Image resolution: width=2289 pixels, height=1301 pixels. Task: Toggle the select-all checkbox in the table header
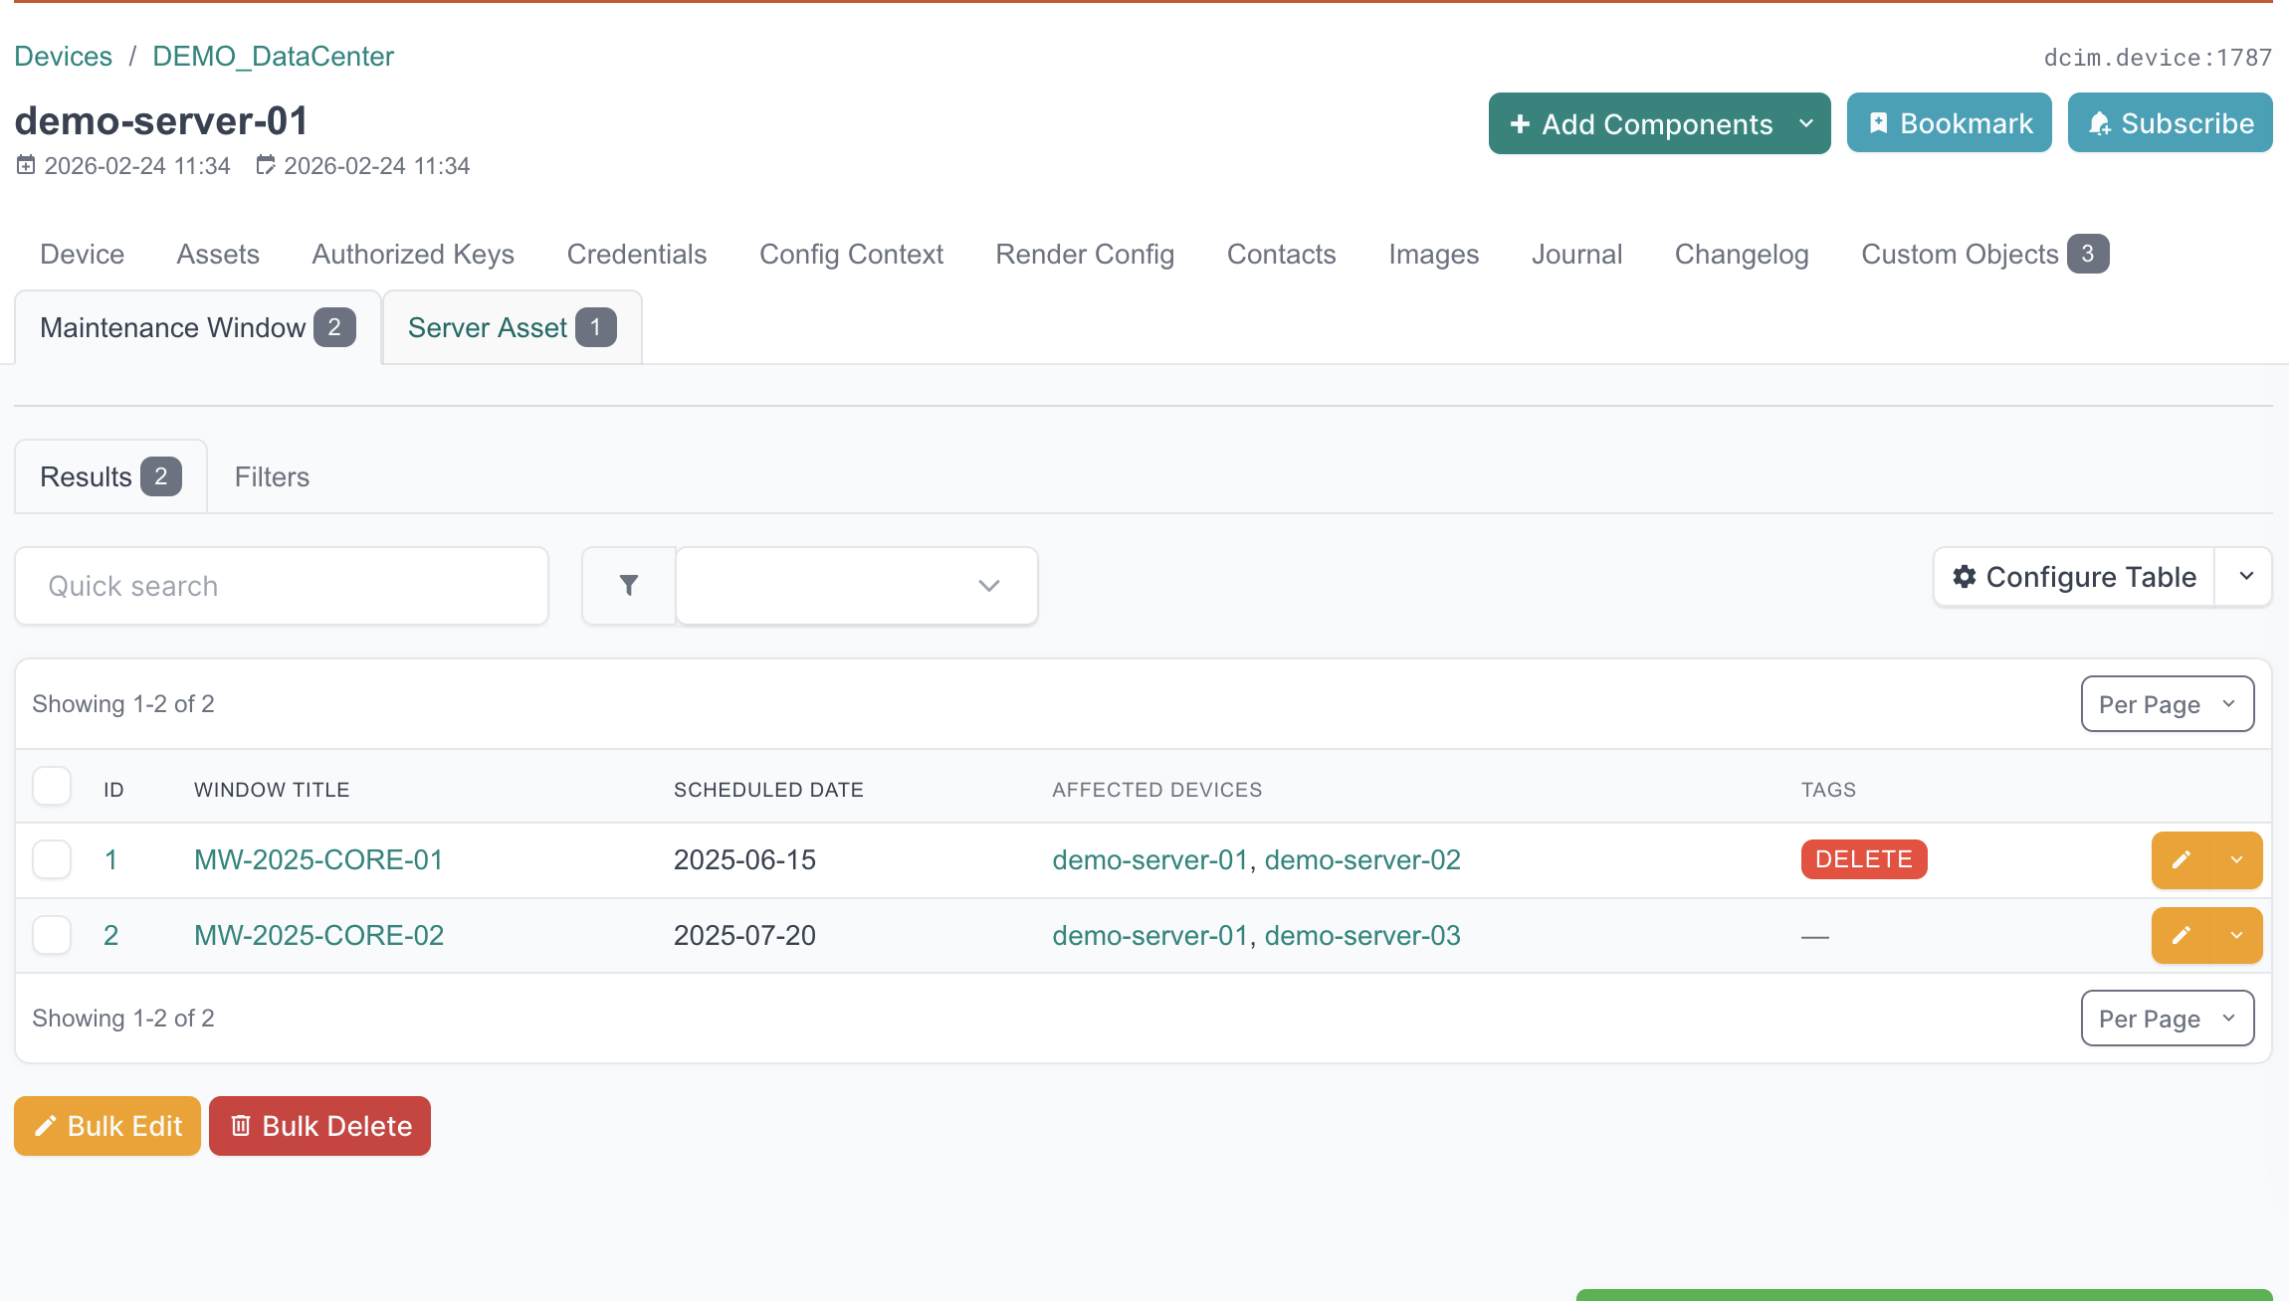click(52, 787)
